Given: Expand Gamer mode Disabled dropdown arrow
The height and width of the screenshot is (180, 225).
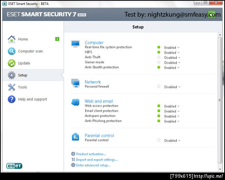Looking at the screenshot, I should tap(179, 63).
